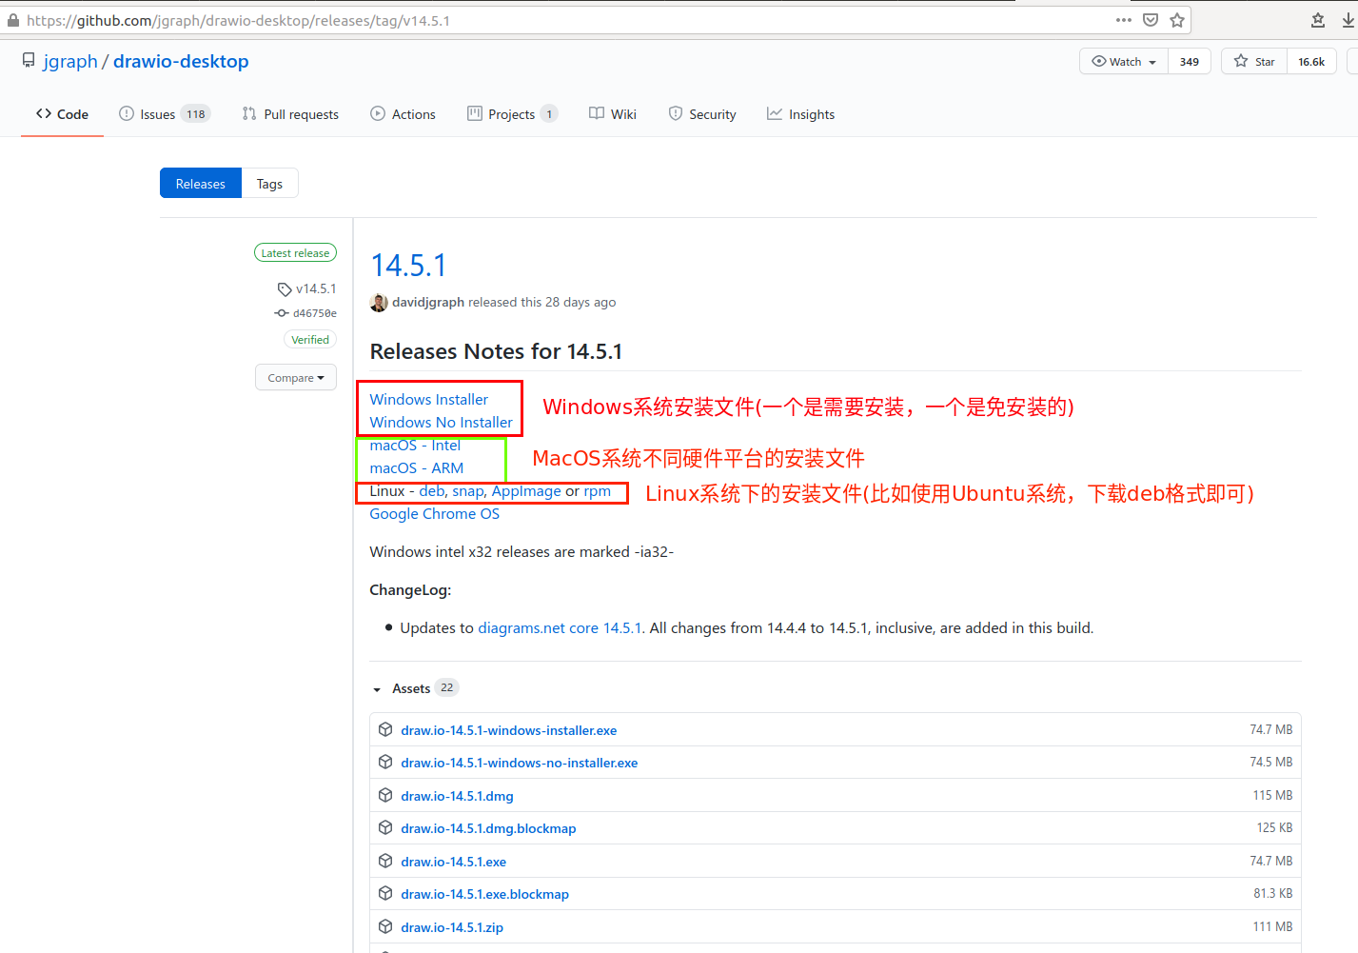Download draw.io-14.5.1-windows-no-installer.exe
The image size is (1358, 953).
point(520,763)
